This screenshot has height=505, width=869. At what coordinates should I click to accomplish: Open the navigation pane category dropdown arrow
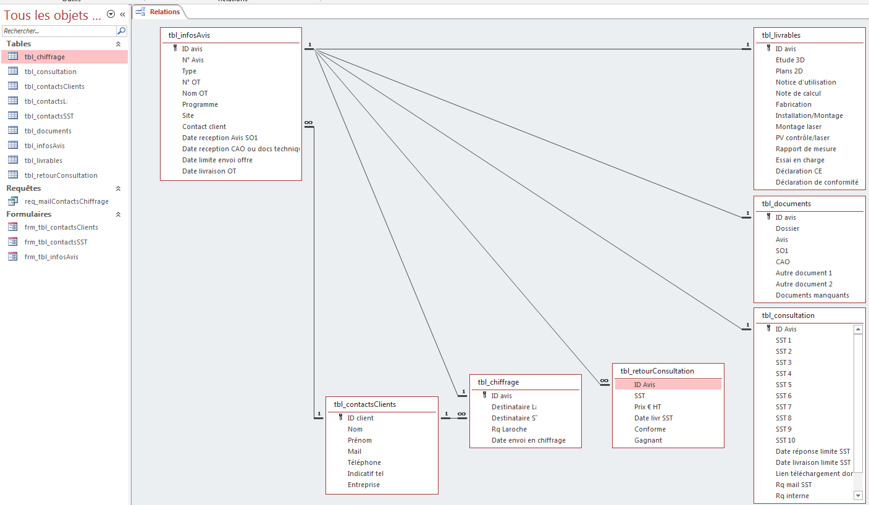(x=111, y=14)
